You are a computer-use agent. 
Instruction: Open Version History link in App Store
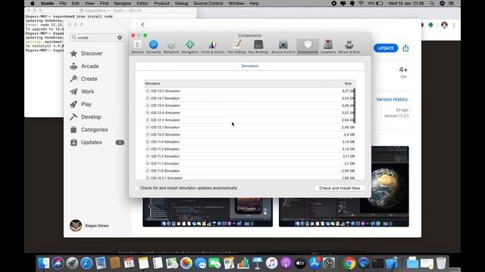[392, 99]
